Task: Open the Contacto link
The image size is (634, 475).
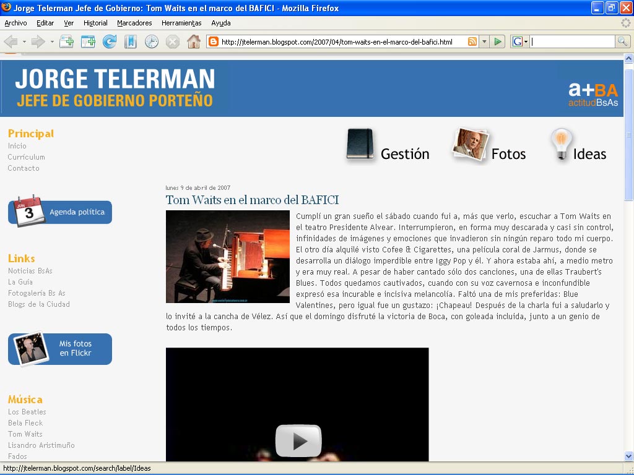Action: 24,168
